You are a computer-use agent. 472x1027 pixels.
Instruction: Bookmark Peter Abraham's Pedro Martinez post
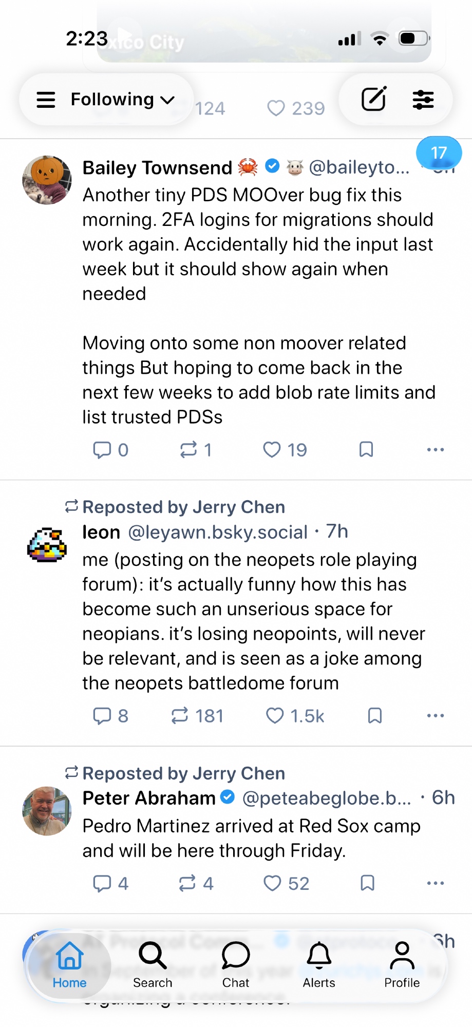[367, 883]
